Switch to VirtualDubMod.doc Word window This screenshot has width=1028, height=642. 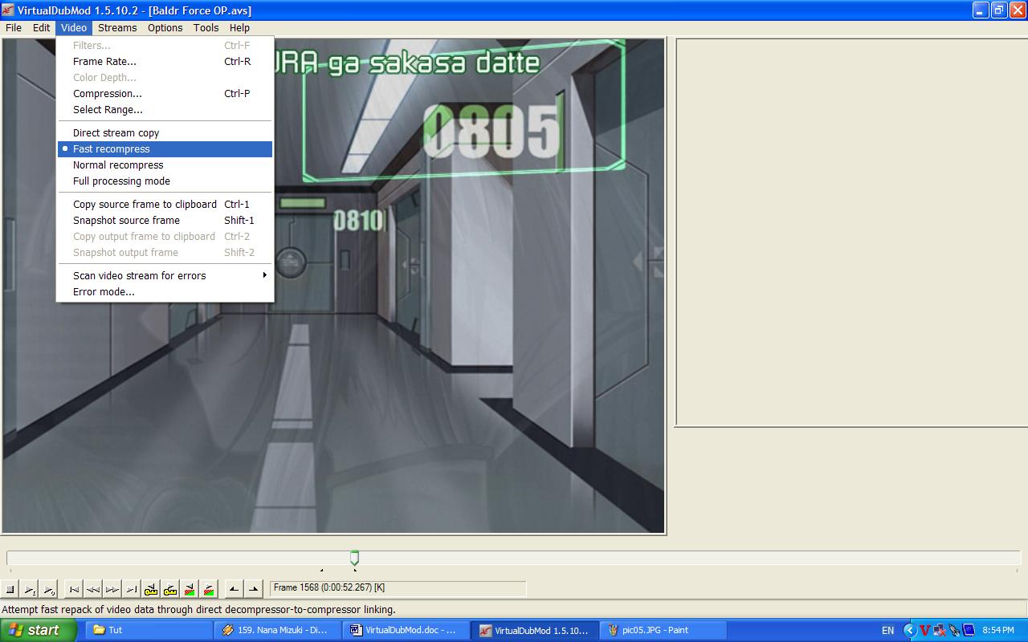[x=406, y=630]
